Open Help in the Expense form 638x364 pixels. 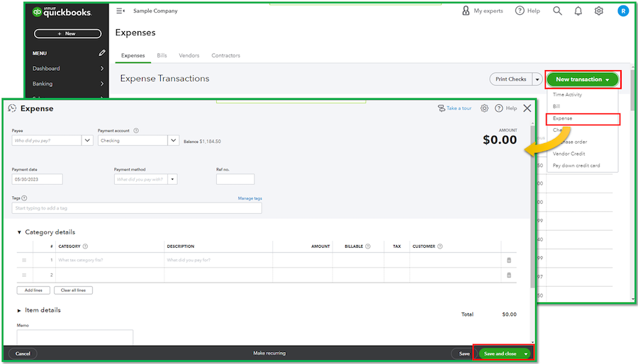505,108
